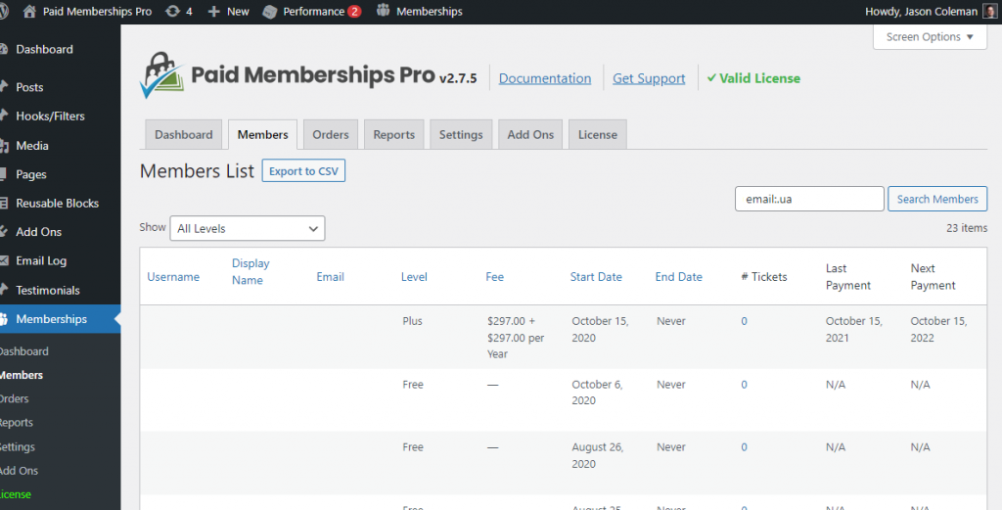
Task: Sort by Display Name column
Action: 250,271
